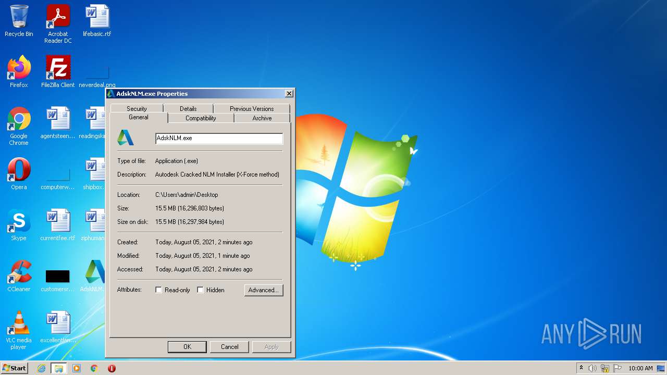Launch Google Chrome desktop shortcut
667x375 pixels.
[x=19, y=126]
